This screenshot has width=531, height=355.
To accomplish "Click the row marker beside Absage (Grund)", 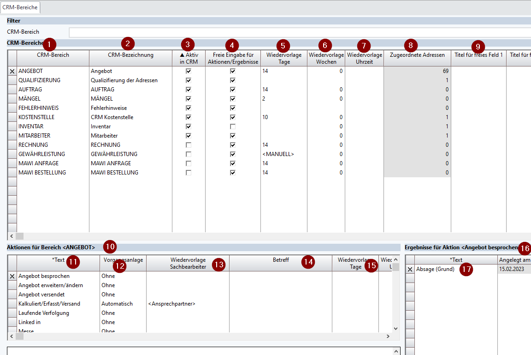I will click(410, 269).
